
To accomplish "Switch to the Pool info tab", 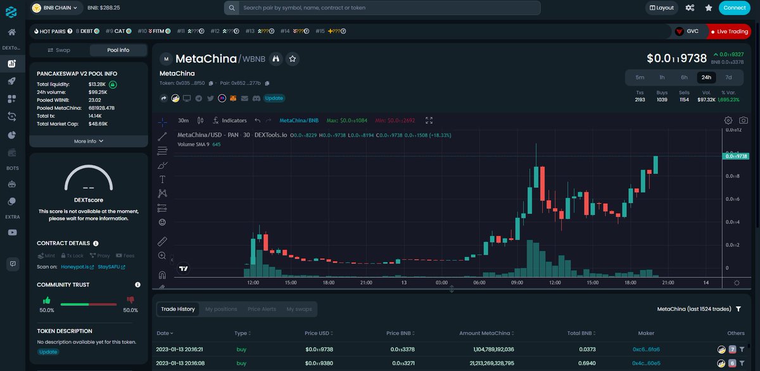I will (x=118, y=50).
